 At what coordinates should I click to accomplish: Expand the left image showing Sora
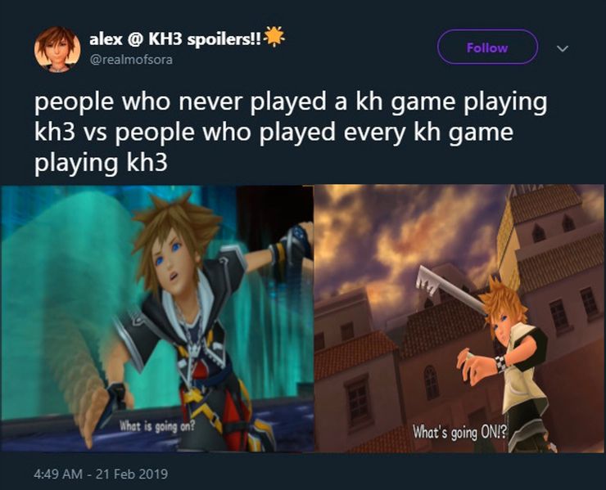[157, 318]
